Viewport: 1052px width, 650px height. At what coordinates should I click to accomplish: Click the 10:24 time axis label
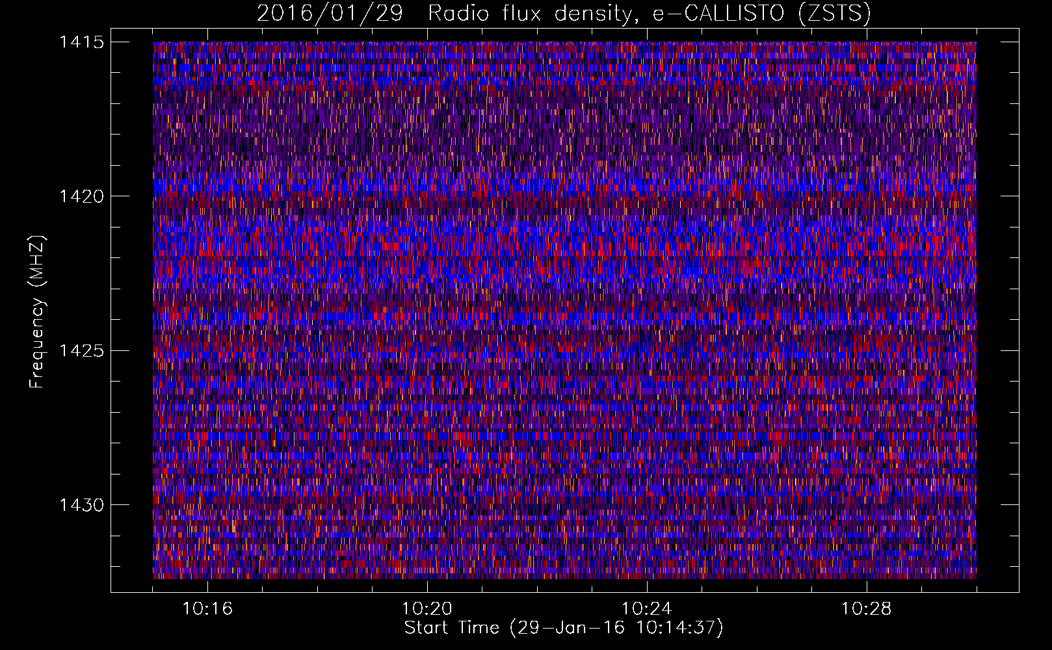point(647,609)
